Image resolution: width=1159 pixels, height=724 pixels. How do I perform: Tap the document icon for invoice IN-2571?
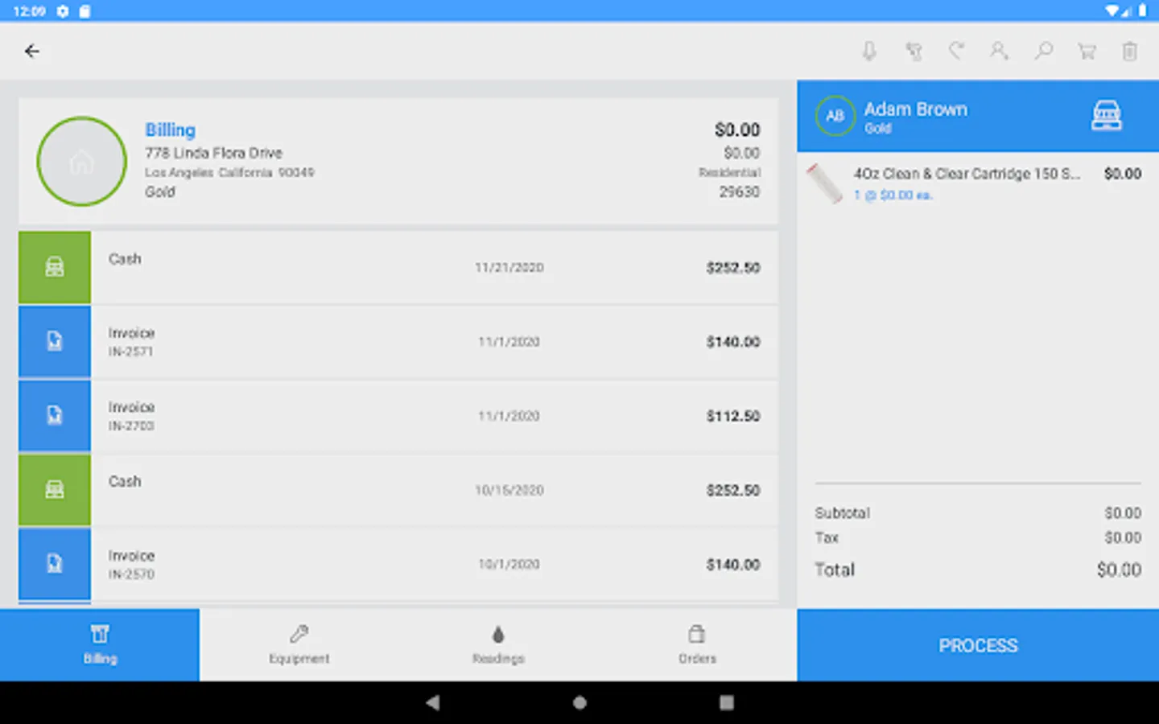click(x=55, y=342)
